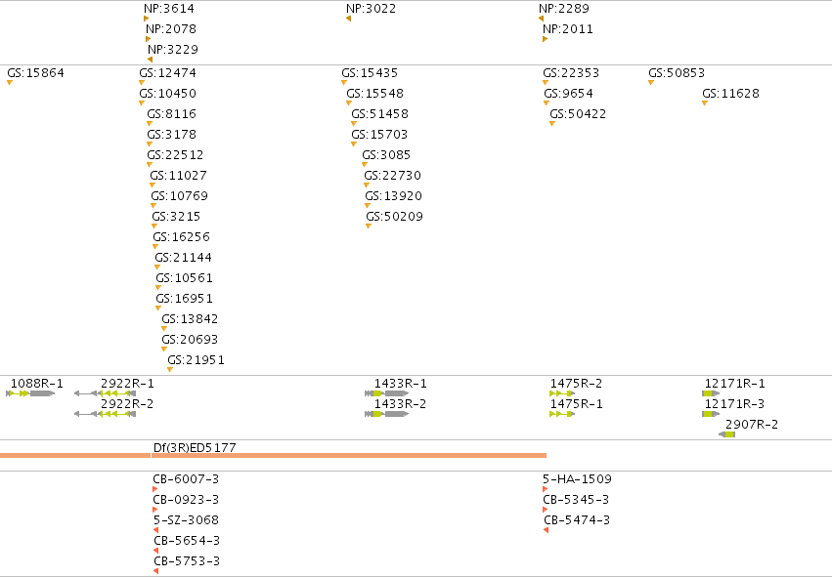This screenshot has height=577, width=832.
Task: Select the NP:3614 insertion marker
Action: (x=146, y=19)
